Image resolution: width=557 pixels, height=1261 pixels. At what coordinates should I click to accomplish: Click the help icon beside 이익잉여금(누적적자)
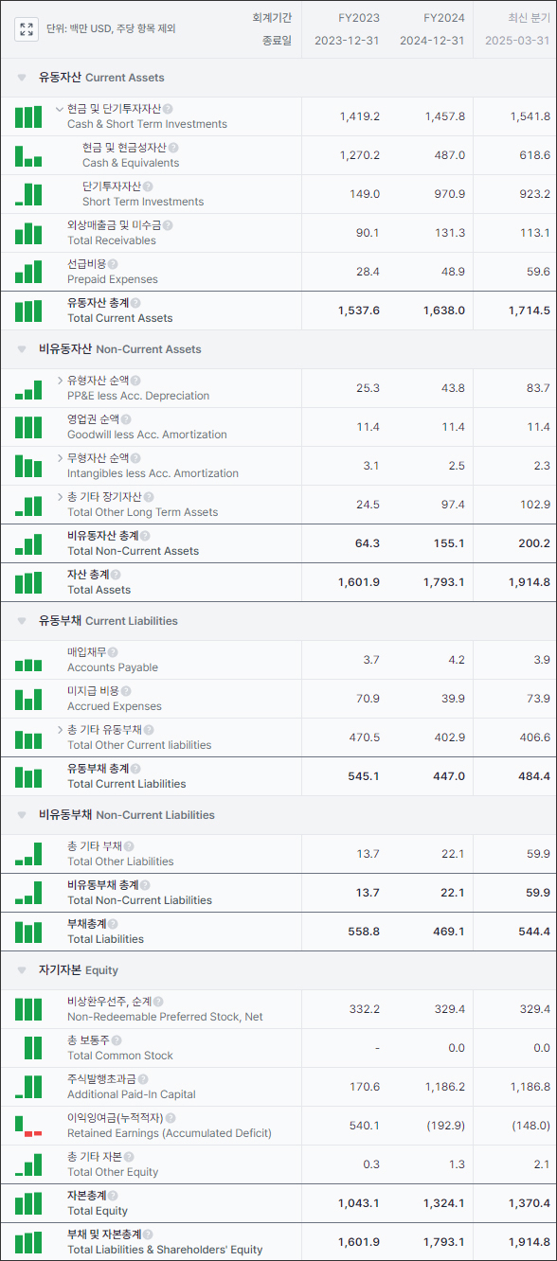pyautogui.click(x=170, y=1118)
